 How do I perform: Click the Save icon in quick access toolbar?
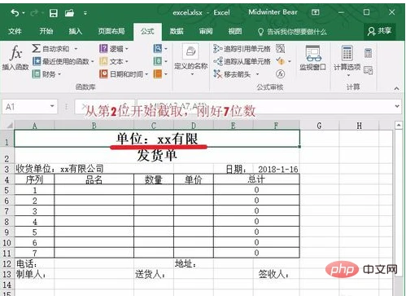[x=54, y=13]
